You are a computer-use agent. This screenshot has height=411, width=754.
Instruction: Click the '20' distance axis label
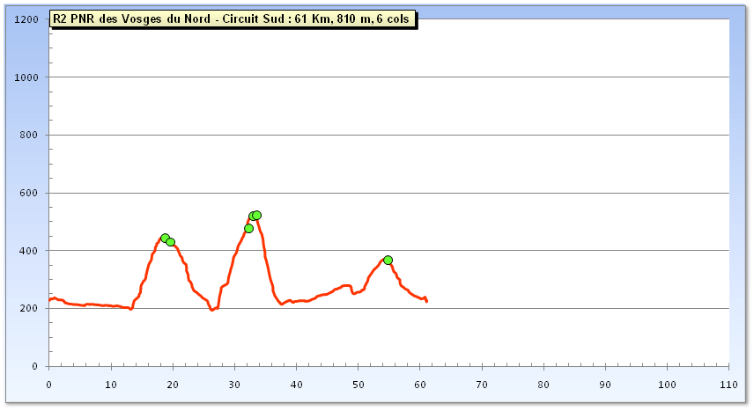(x=173, y=385)
